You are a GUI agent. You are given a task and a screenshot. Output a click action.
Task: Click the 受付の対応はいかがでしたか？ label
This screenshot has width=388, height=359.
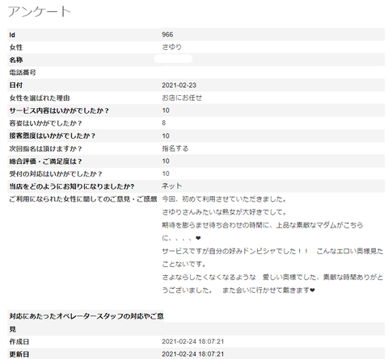tap(56, 174)
